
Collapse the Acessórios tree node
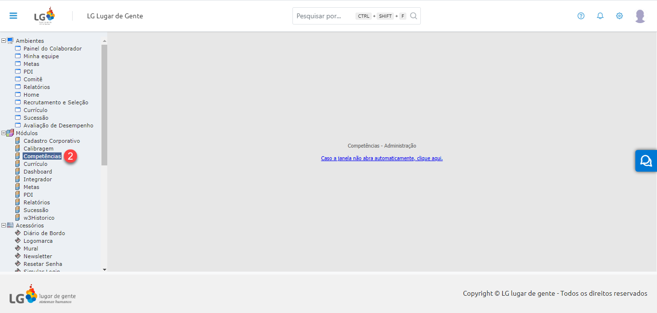(4, 225)
